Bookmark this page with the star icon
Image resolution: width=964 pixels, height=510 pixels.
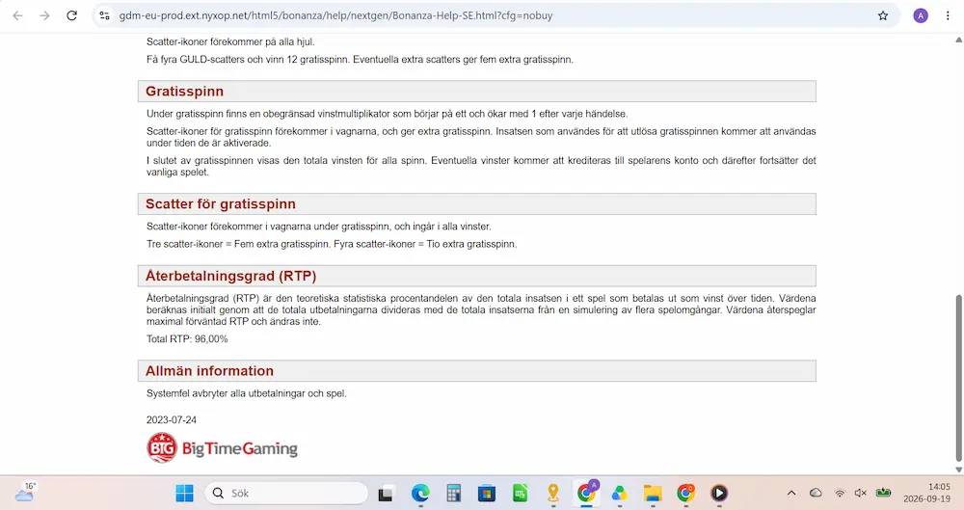click(883, 15)
